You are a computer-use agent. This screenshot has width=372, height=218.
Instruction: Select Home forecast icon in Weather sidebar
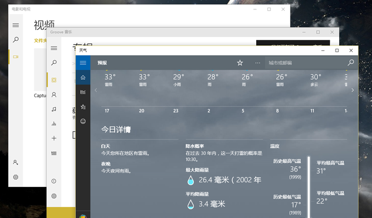(83, 77)
